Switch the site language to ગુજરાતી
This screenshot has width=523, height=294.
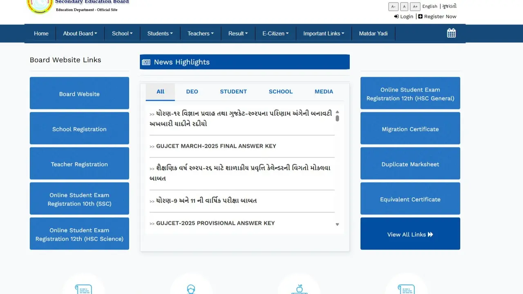click(449, 6)
